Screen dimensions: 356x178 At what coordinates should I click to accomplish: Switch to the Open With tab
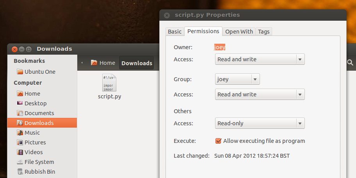tap(239, 32)
